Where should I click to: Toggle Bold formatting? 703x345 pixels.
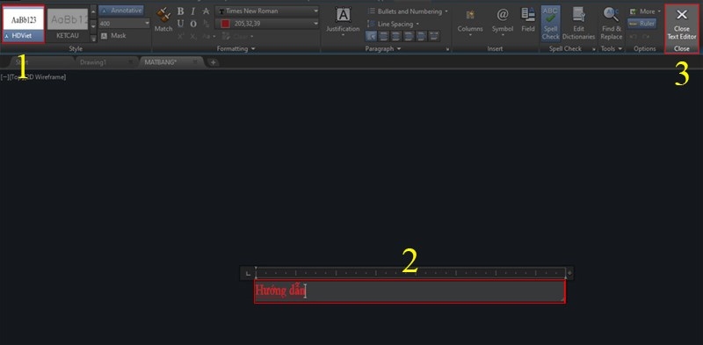point(180,11)
